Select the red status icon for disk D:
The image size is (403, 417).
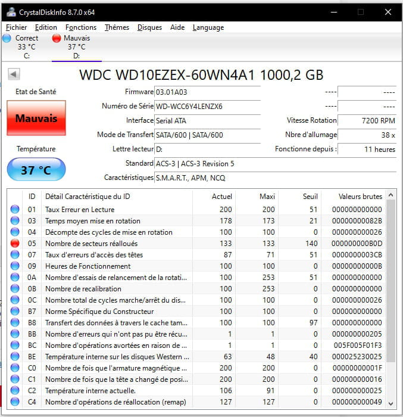click(x=57, y=38)
